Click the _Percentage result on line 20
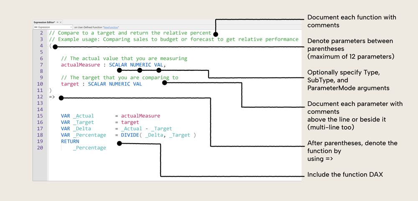Screen dimensions: 418x201 pyautogui.click(x=89, y=148)
